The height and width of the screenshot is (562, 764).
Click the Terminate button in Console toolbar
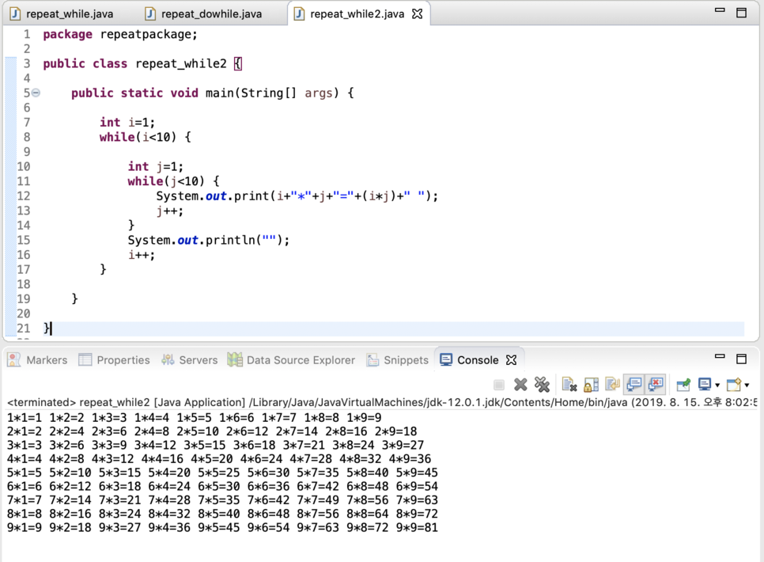(x=499, y=385)
